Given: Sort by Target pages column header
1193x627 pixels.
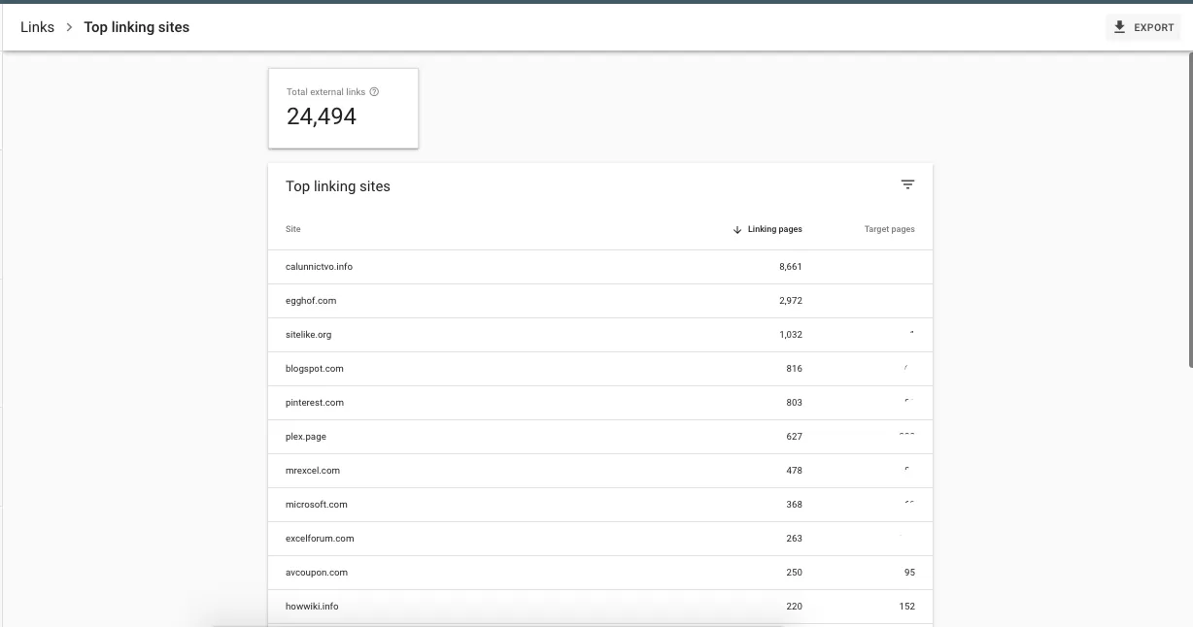Looking at the screenshot, I should pos(889,230).
